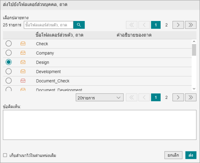200x163 pixels.
Task: Open page 2 in the top pager
Action: click(166, 25)
